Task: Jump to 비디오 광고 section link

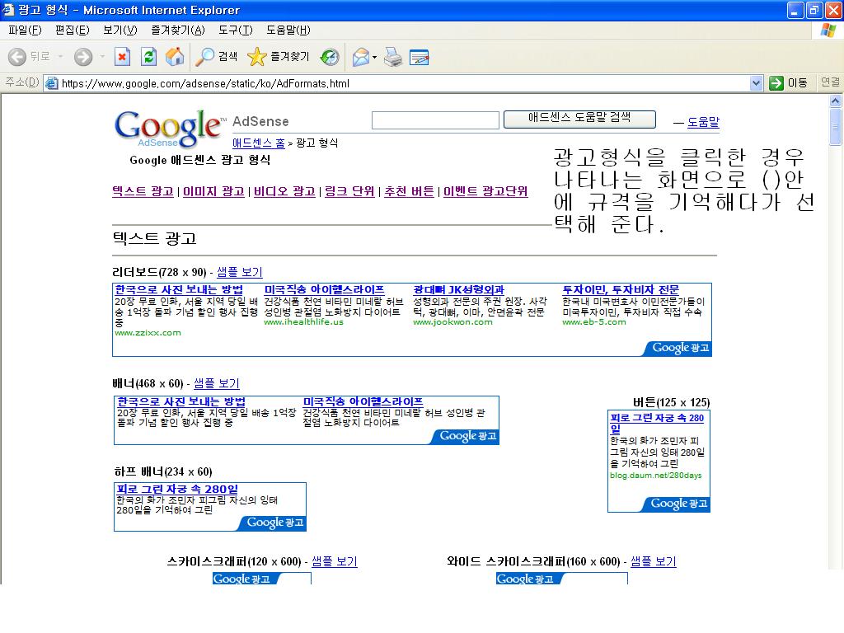Action: [x=284, y=191]
